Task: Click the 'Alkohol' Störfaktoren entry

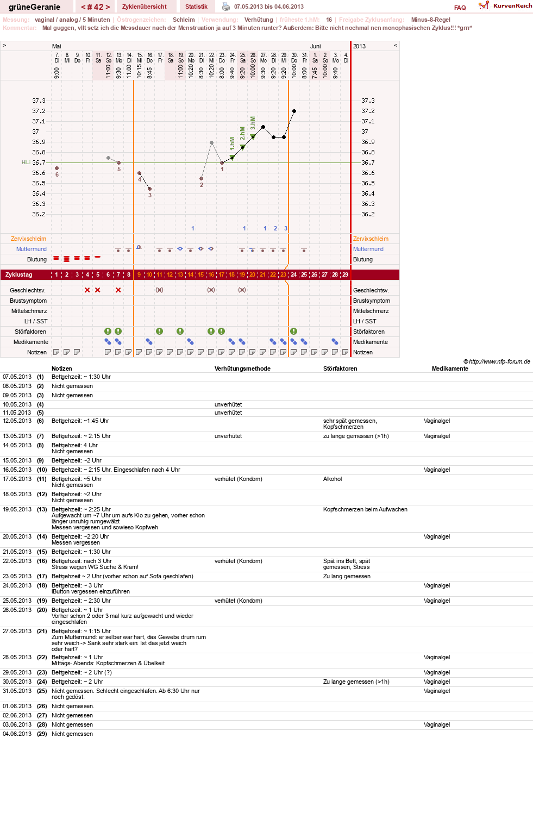Action: click(333, 479)
